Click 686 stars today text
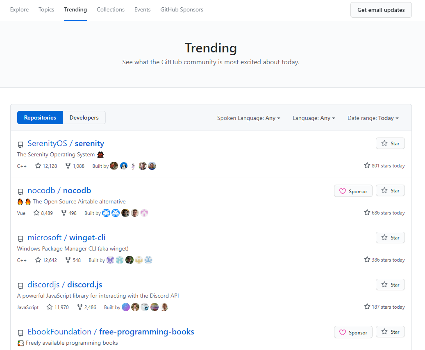425x350 pixels. [x=384, y=212]
